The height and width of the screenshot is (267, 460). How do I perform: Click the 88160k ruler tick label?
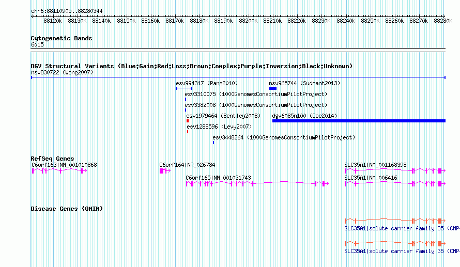150,21
